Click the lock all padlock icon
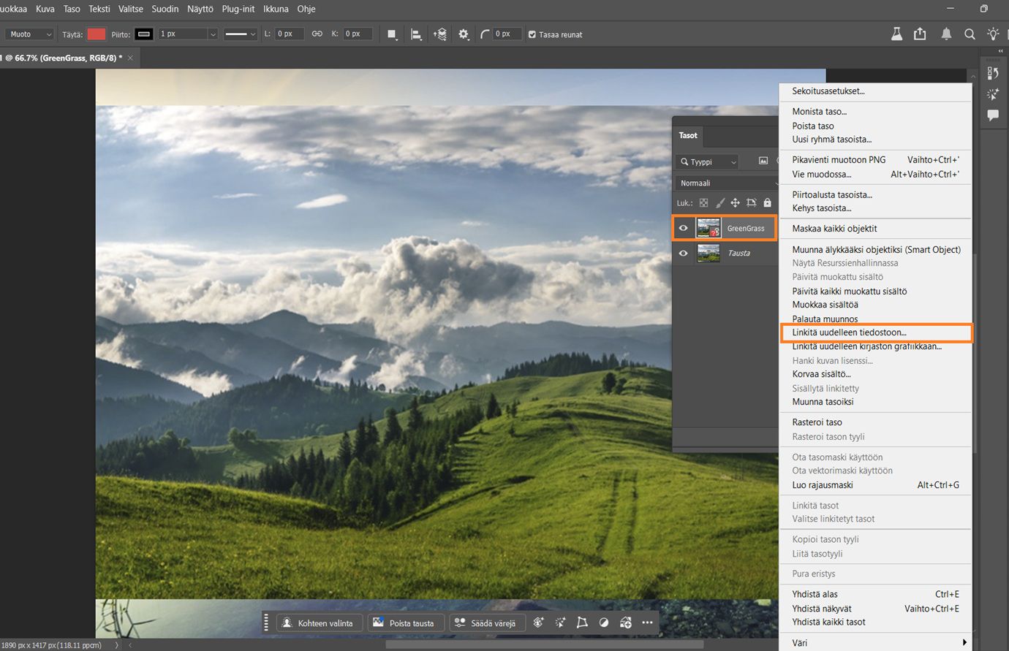1009x651 pixels. (767, 203)
